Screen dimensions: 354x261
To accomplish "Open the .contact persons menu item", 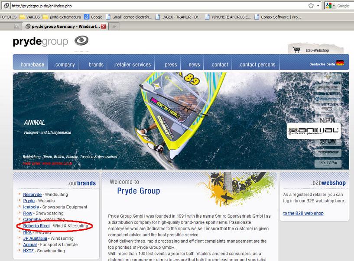I will point(257,65).
